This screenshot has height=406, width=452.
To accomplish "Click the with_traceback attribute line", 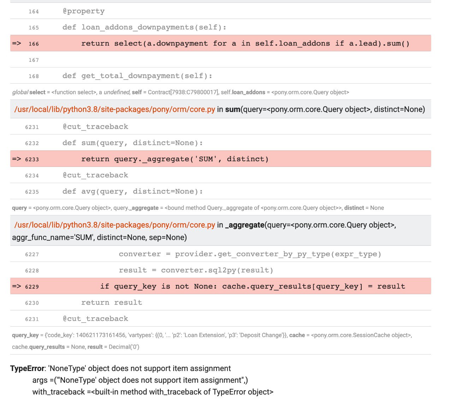I will coord(153,392).
